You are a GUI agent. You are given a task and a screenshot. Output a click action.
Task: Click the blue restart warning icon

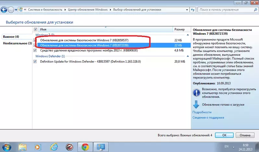click(x=196, y=93)
